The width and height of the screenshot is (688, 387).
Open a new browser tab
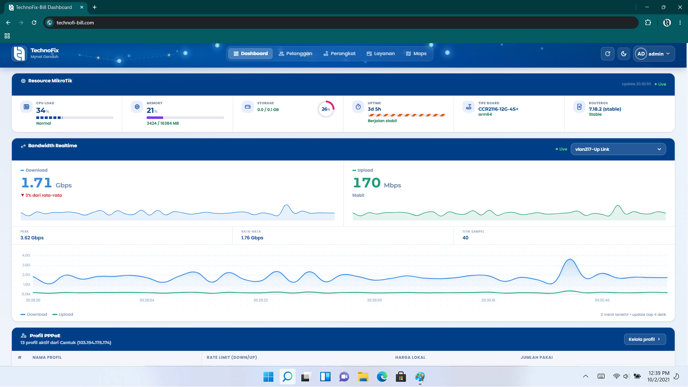(x=95, y=7)
